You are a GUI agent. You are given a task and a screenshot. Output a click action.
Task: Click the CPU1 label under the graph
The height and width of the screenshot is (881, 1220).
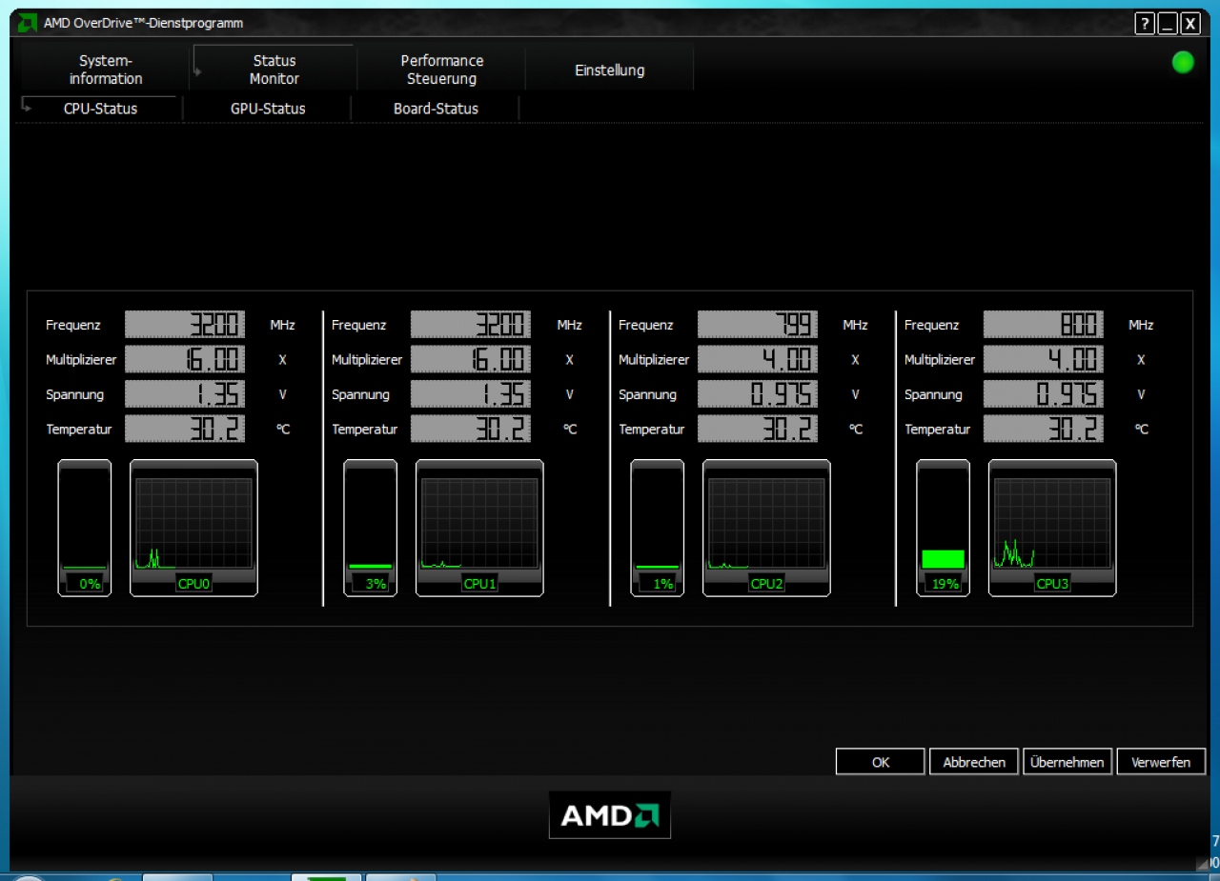(479, 584)
